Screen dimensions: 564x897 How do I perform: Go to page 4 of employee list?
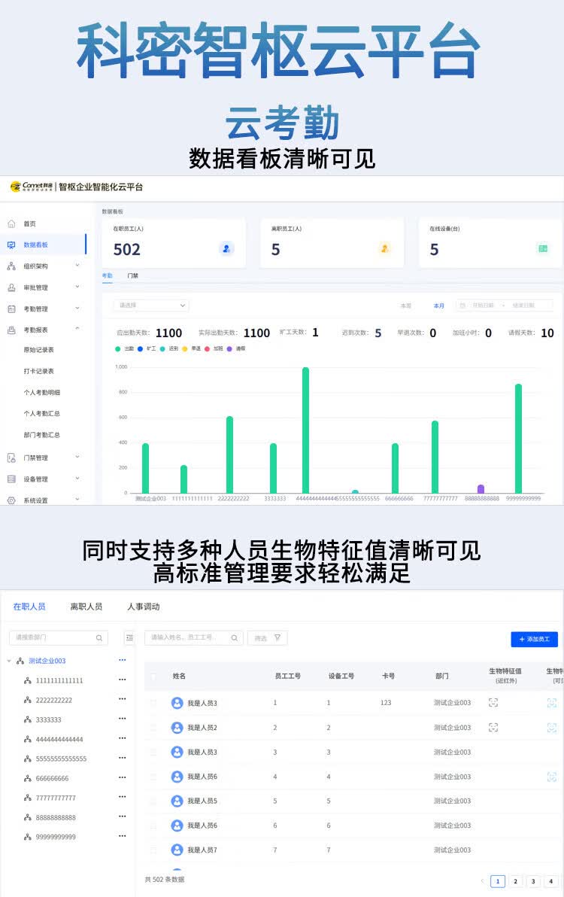coord(551,881)
